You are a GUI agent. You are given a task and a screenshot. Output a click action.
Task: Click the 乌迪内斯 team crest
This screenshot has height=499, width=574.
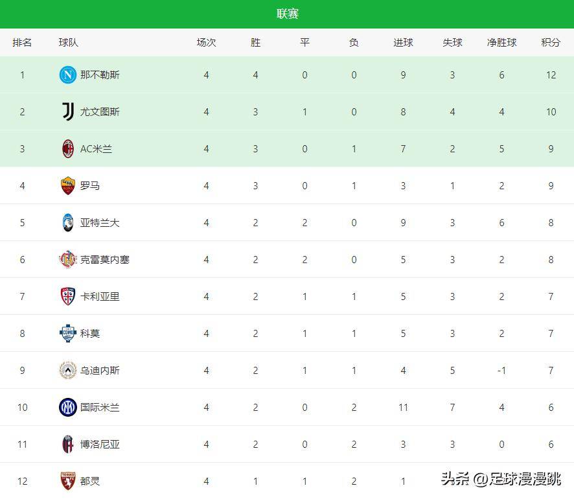(x=67, y=370)
